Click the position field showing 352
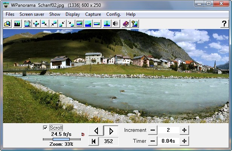232x151 pixels. (x=108, y=141)
